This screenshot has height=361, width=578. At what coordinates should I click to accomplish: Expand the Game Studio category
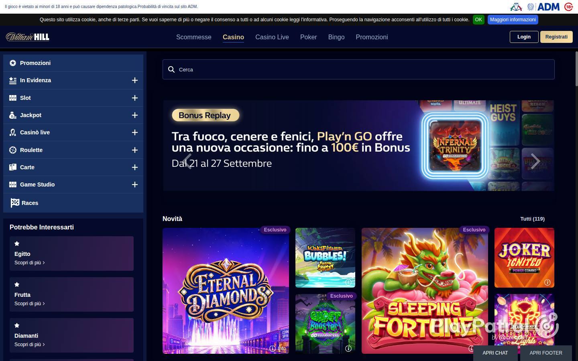tap(135, 185)
